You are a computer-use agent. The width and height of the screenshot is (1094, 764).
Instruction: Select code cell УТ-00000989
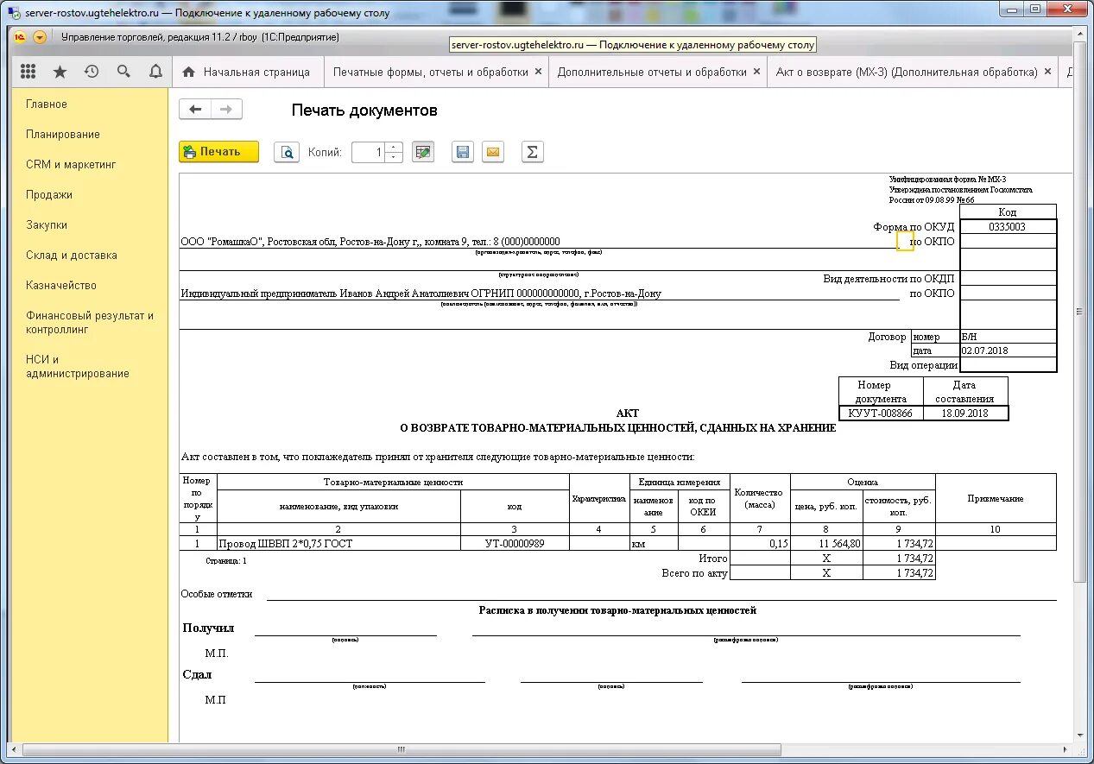click(515, 544)
